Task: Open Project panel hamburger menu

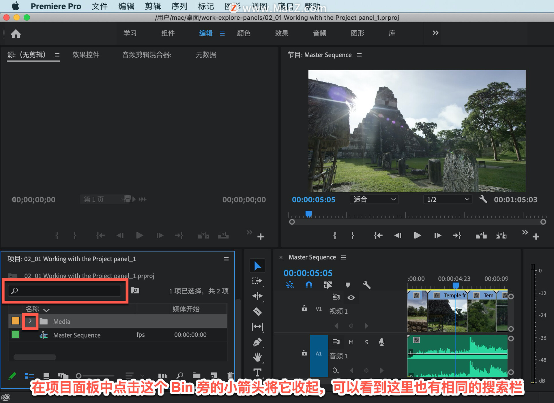Action: click(226, 259)
